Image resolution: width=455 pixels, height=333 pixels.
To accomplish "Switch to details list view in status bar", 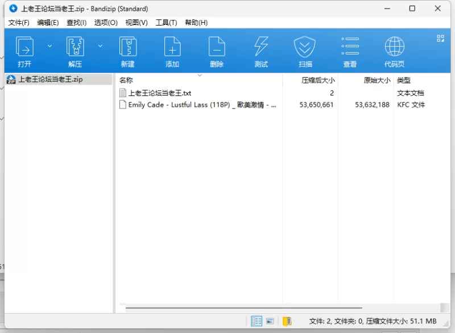I will click(x=257, y=321).
